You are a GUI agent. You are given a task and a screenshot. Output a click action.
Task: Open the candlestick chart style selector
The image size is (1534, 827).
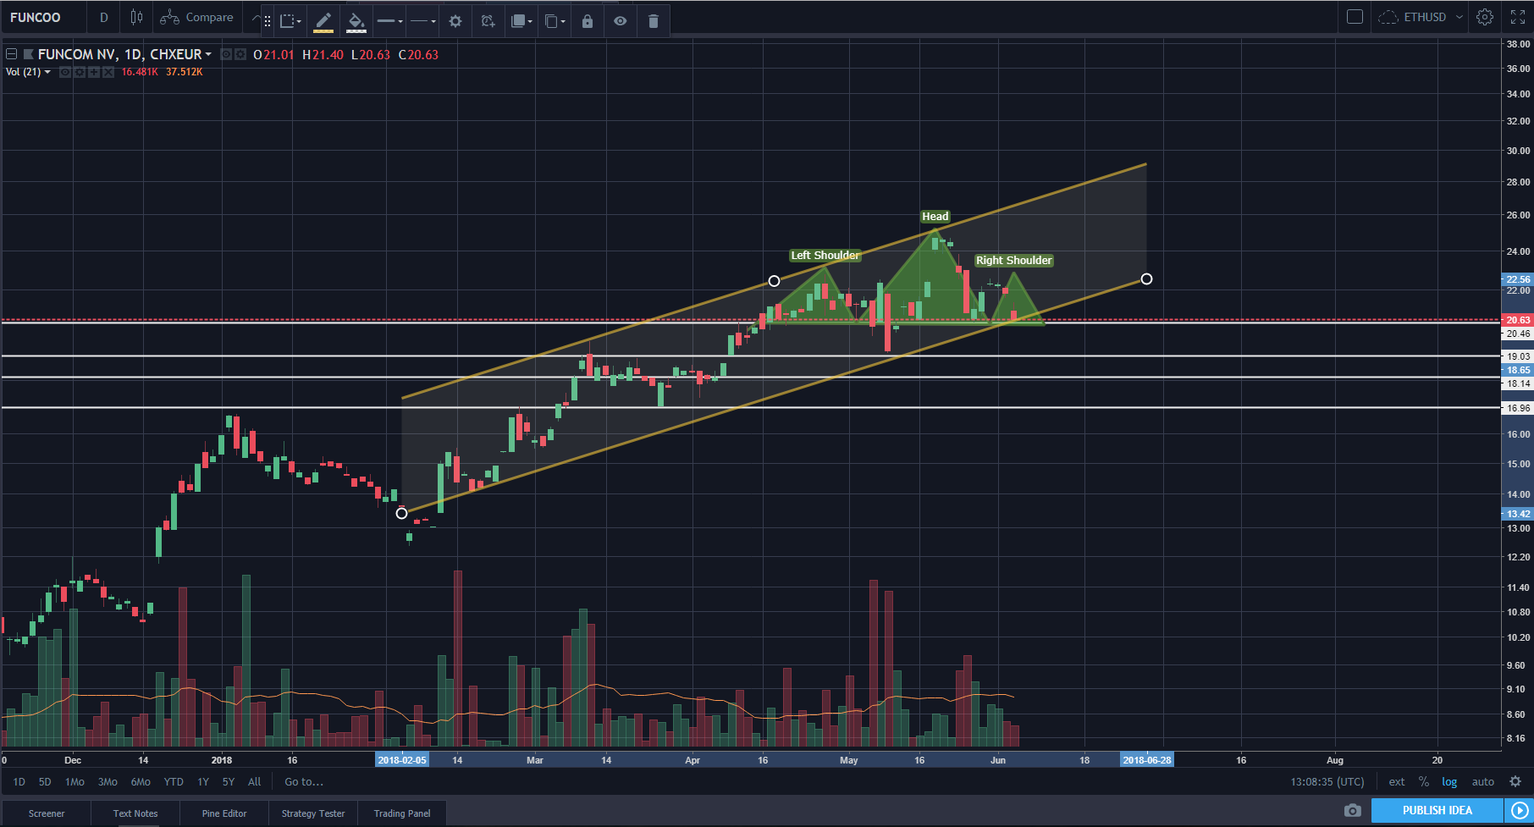pyautogui.click(x=135, y=17)
